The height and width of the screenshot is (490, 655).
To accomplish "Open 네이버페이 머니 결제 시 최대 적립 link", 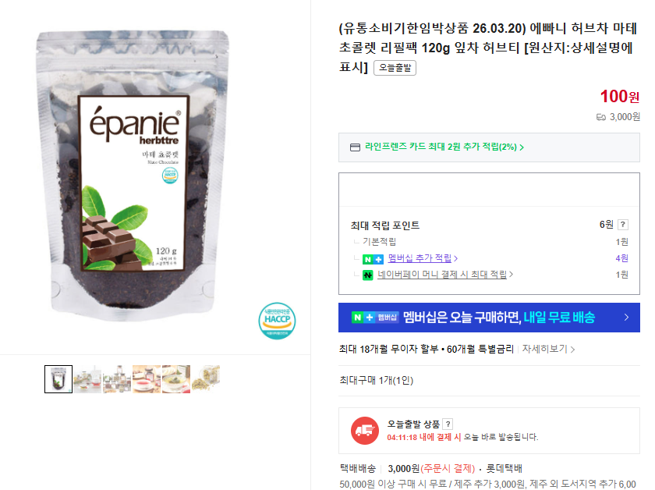I will [x=445, y=275].
